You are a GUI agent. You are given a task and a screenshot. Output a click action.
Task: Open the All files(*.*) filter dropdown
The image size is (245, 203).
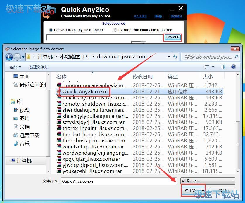click(208, 181)
